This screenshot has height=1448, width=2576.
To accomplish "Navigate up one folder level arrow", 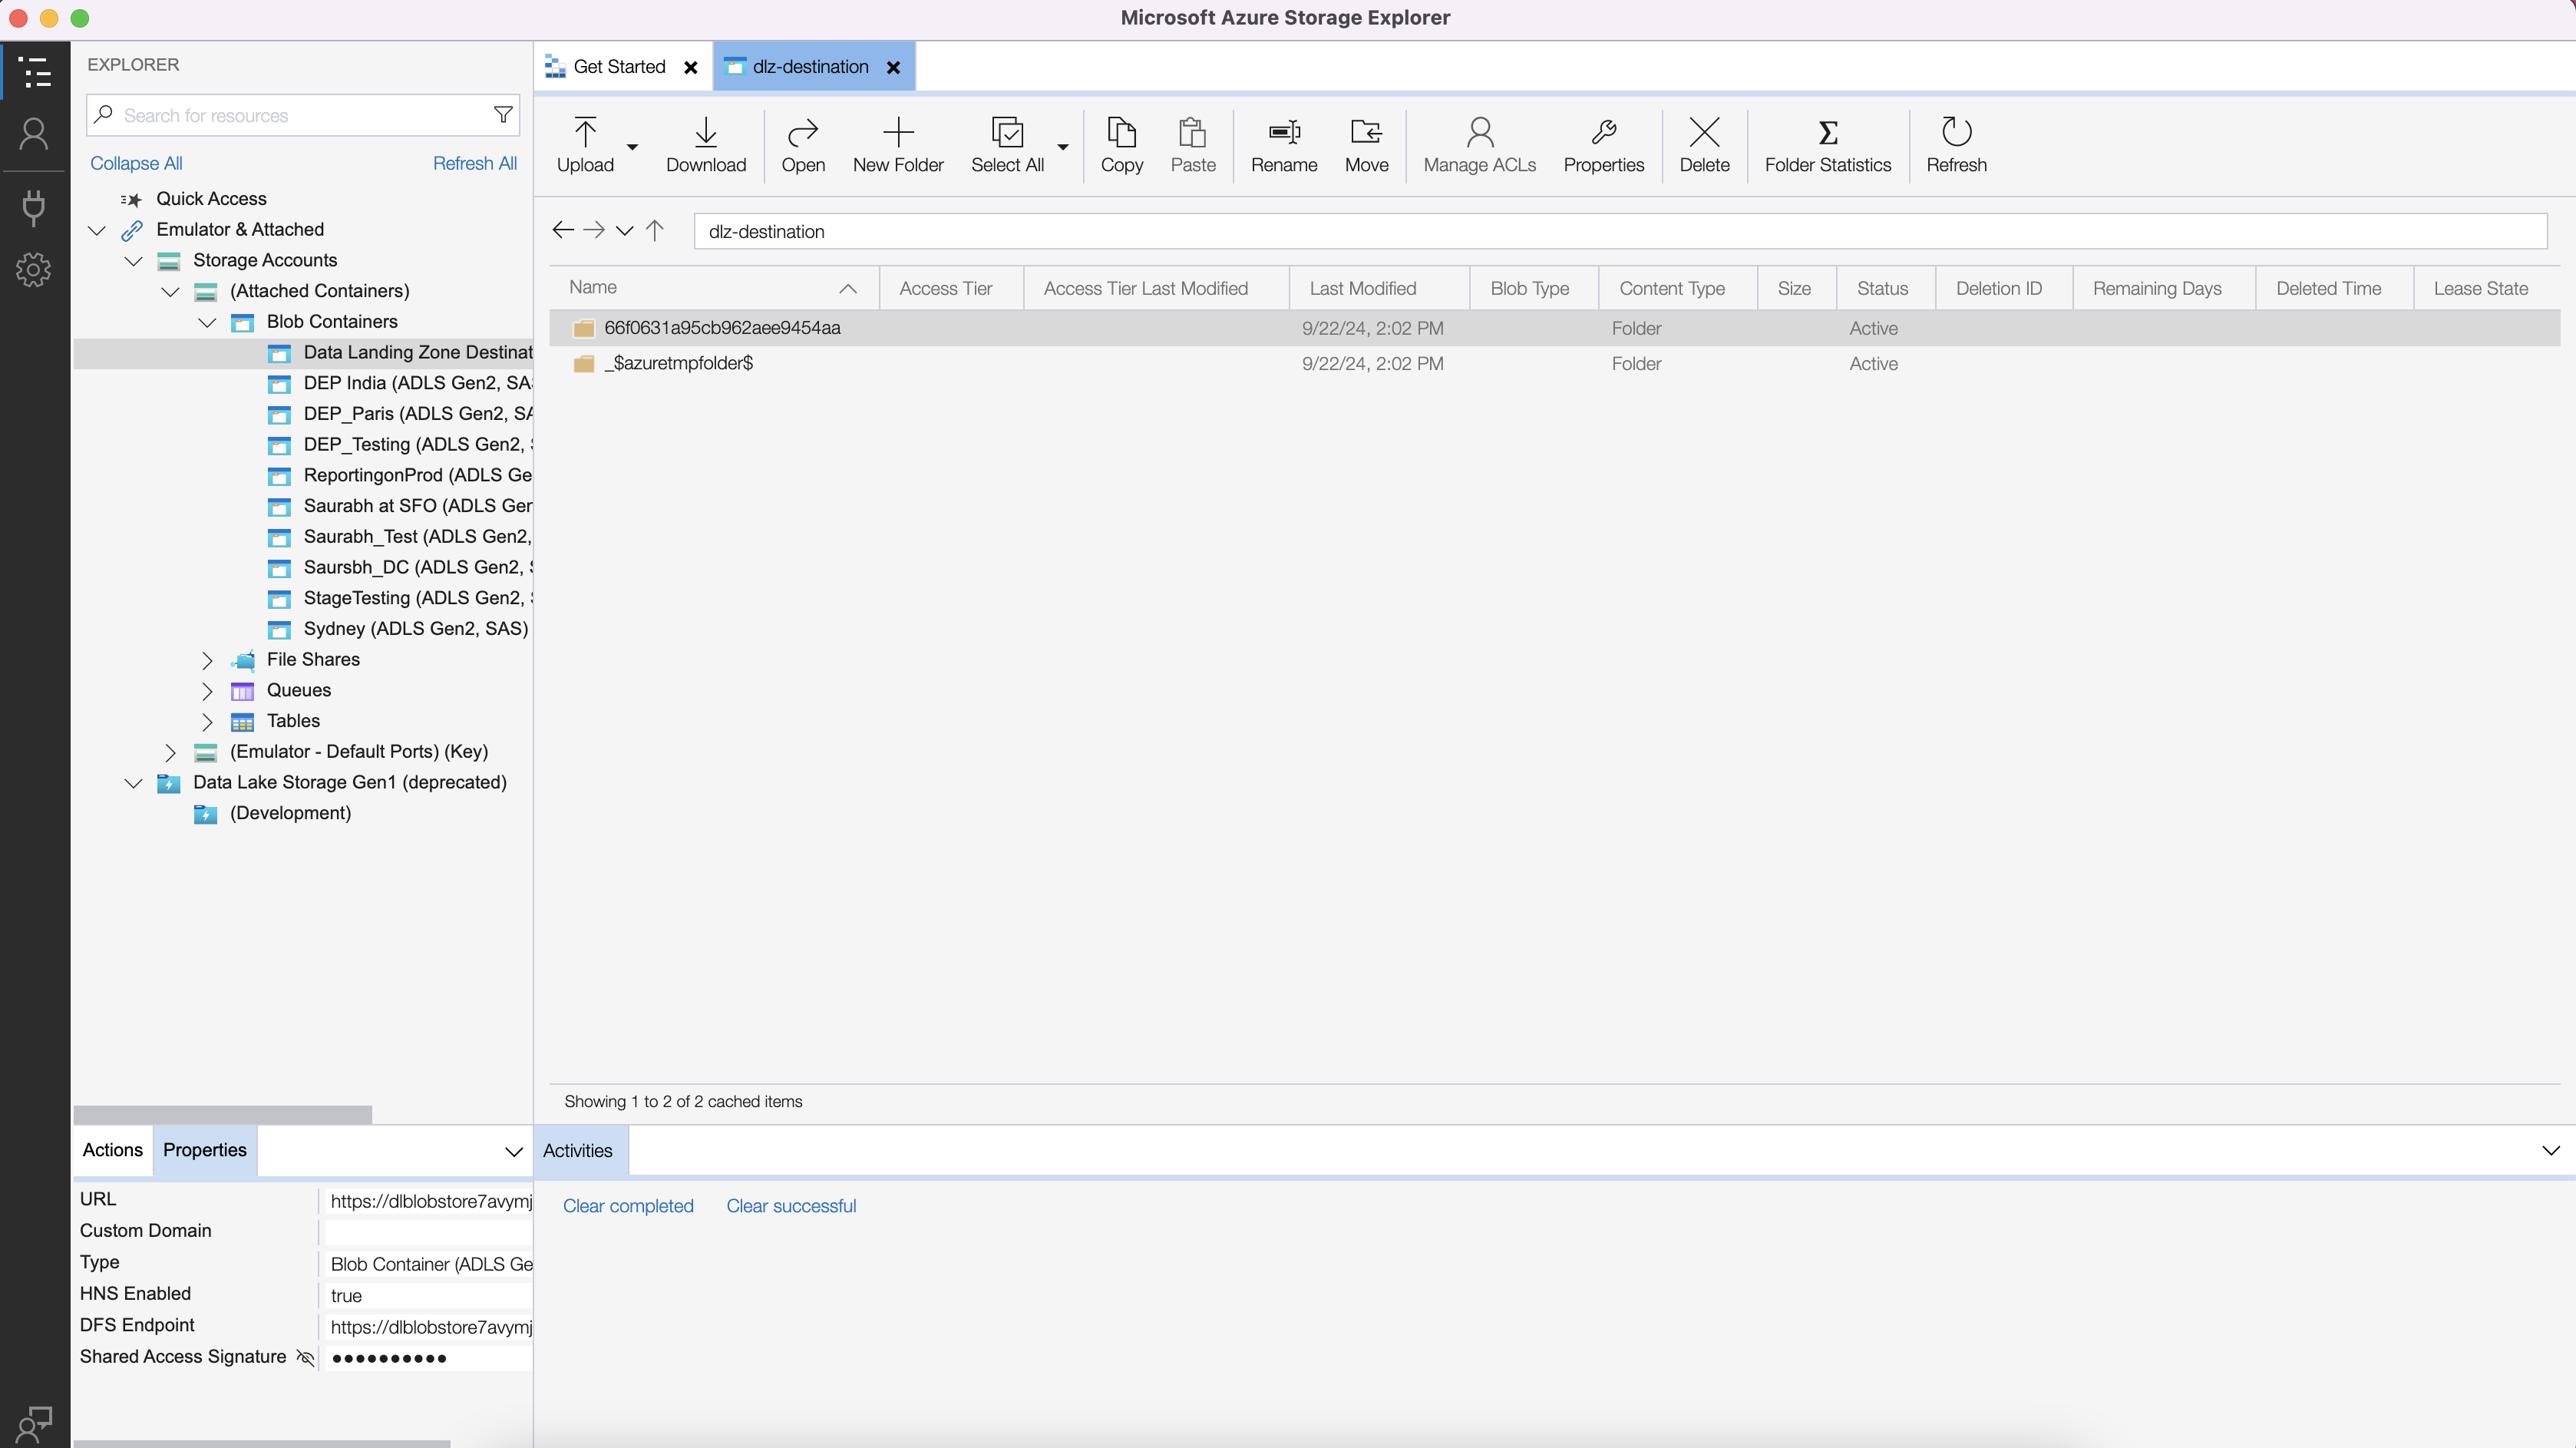I will [655, 231].
